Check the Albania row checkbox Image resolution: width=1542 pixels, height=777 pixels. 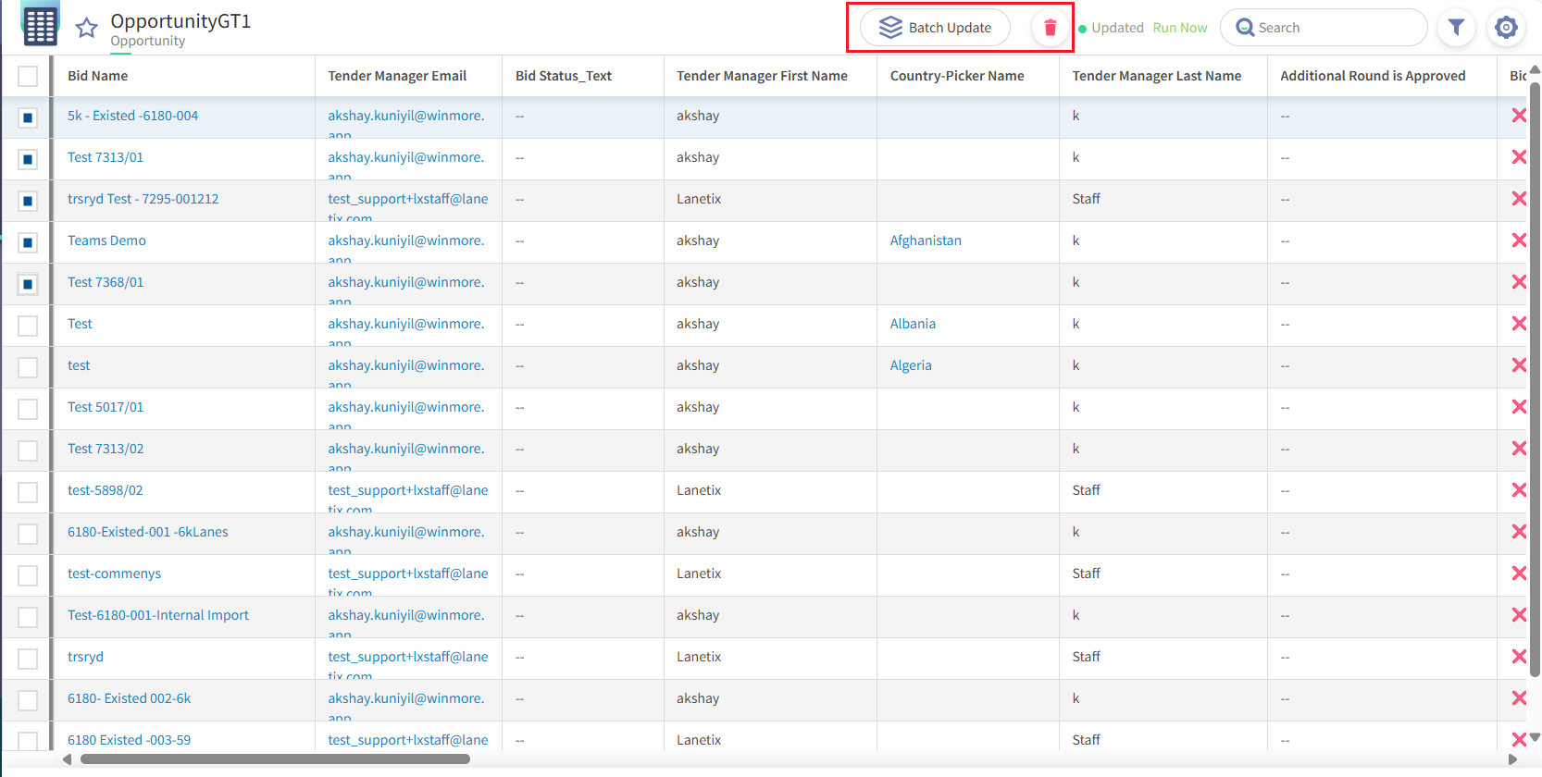tap(28, 326)
